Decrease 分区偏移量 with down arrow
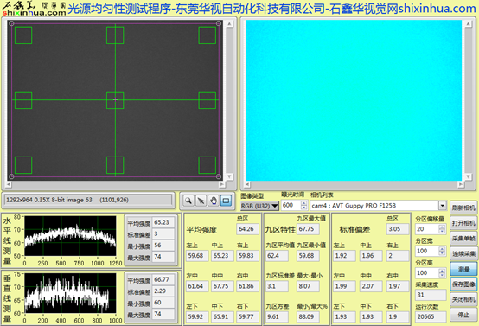479x326 pixels. [x=442, y=231]
